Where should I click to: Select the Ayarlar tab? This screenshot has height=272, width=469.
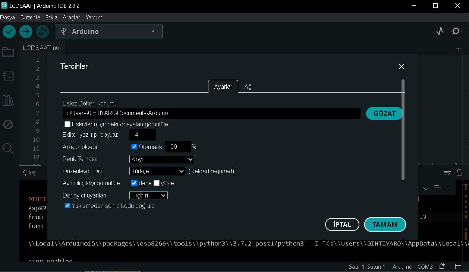(223, 86)
